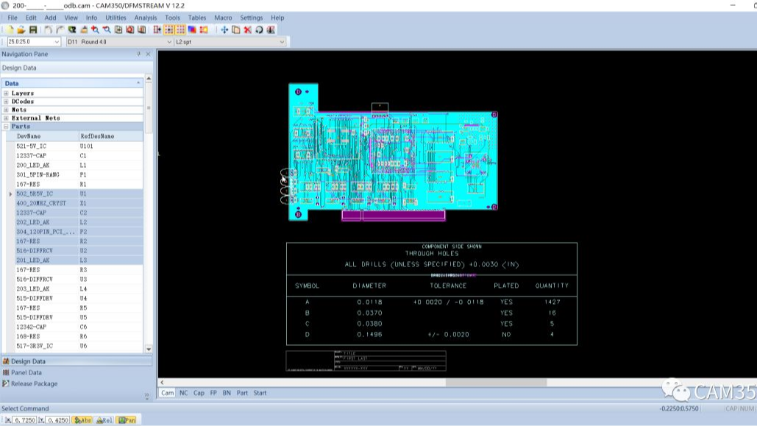
Task: Click the Panel Data icon
Action: pyautogui.click(x=6, y=372)
